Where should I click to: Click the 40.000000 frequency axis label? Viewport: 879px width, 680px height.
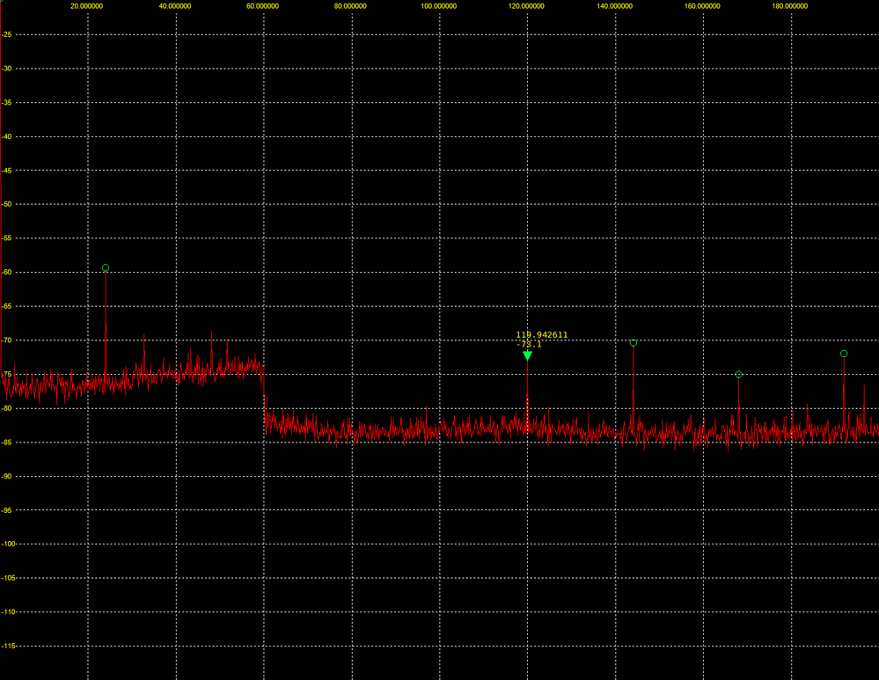[175, 6]
